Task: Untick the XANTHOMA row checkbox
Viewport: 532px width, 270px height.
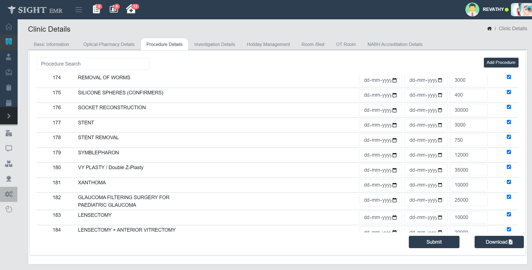Action: point(509,182)
